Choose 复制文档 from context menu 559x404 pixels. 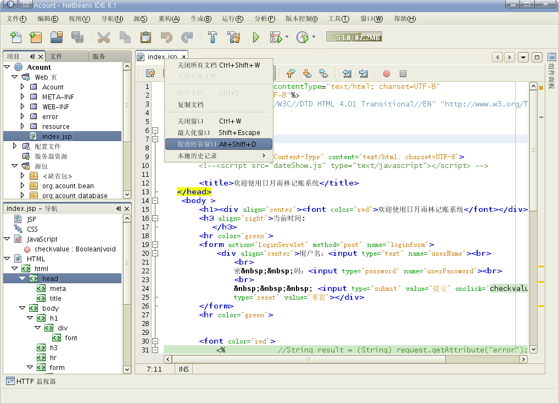[x=219, y=105]
